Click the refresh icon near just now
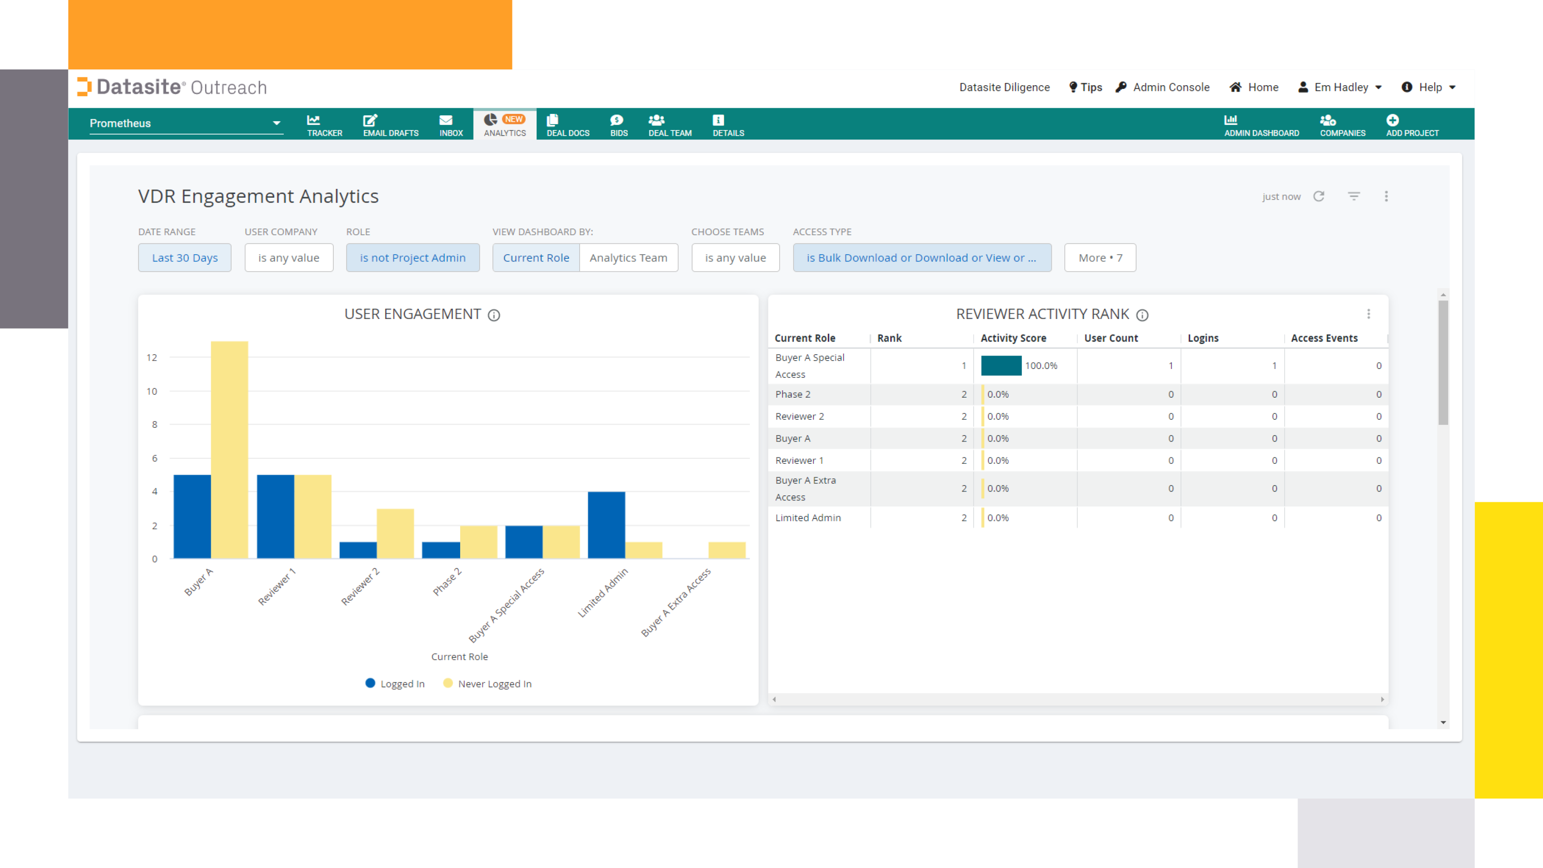This screenshot has width=1543, height=868. [x=1319, y=196]
